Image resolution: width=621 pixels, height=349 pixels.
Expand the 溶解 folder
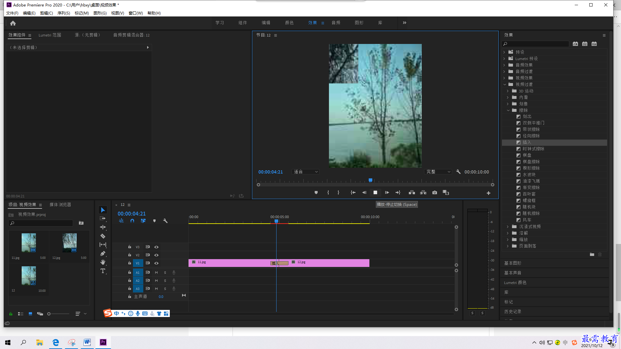click(508, 233)
